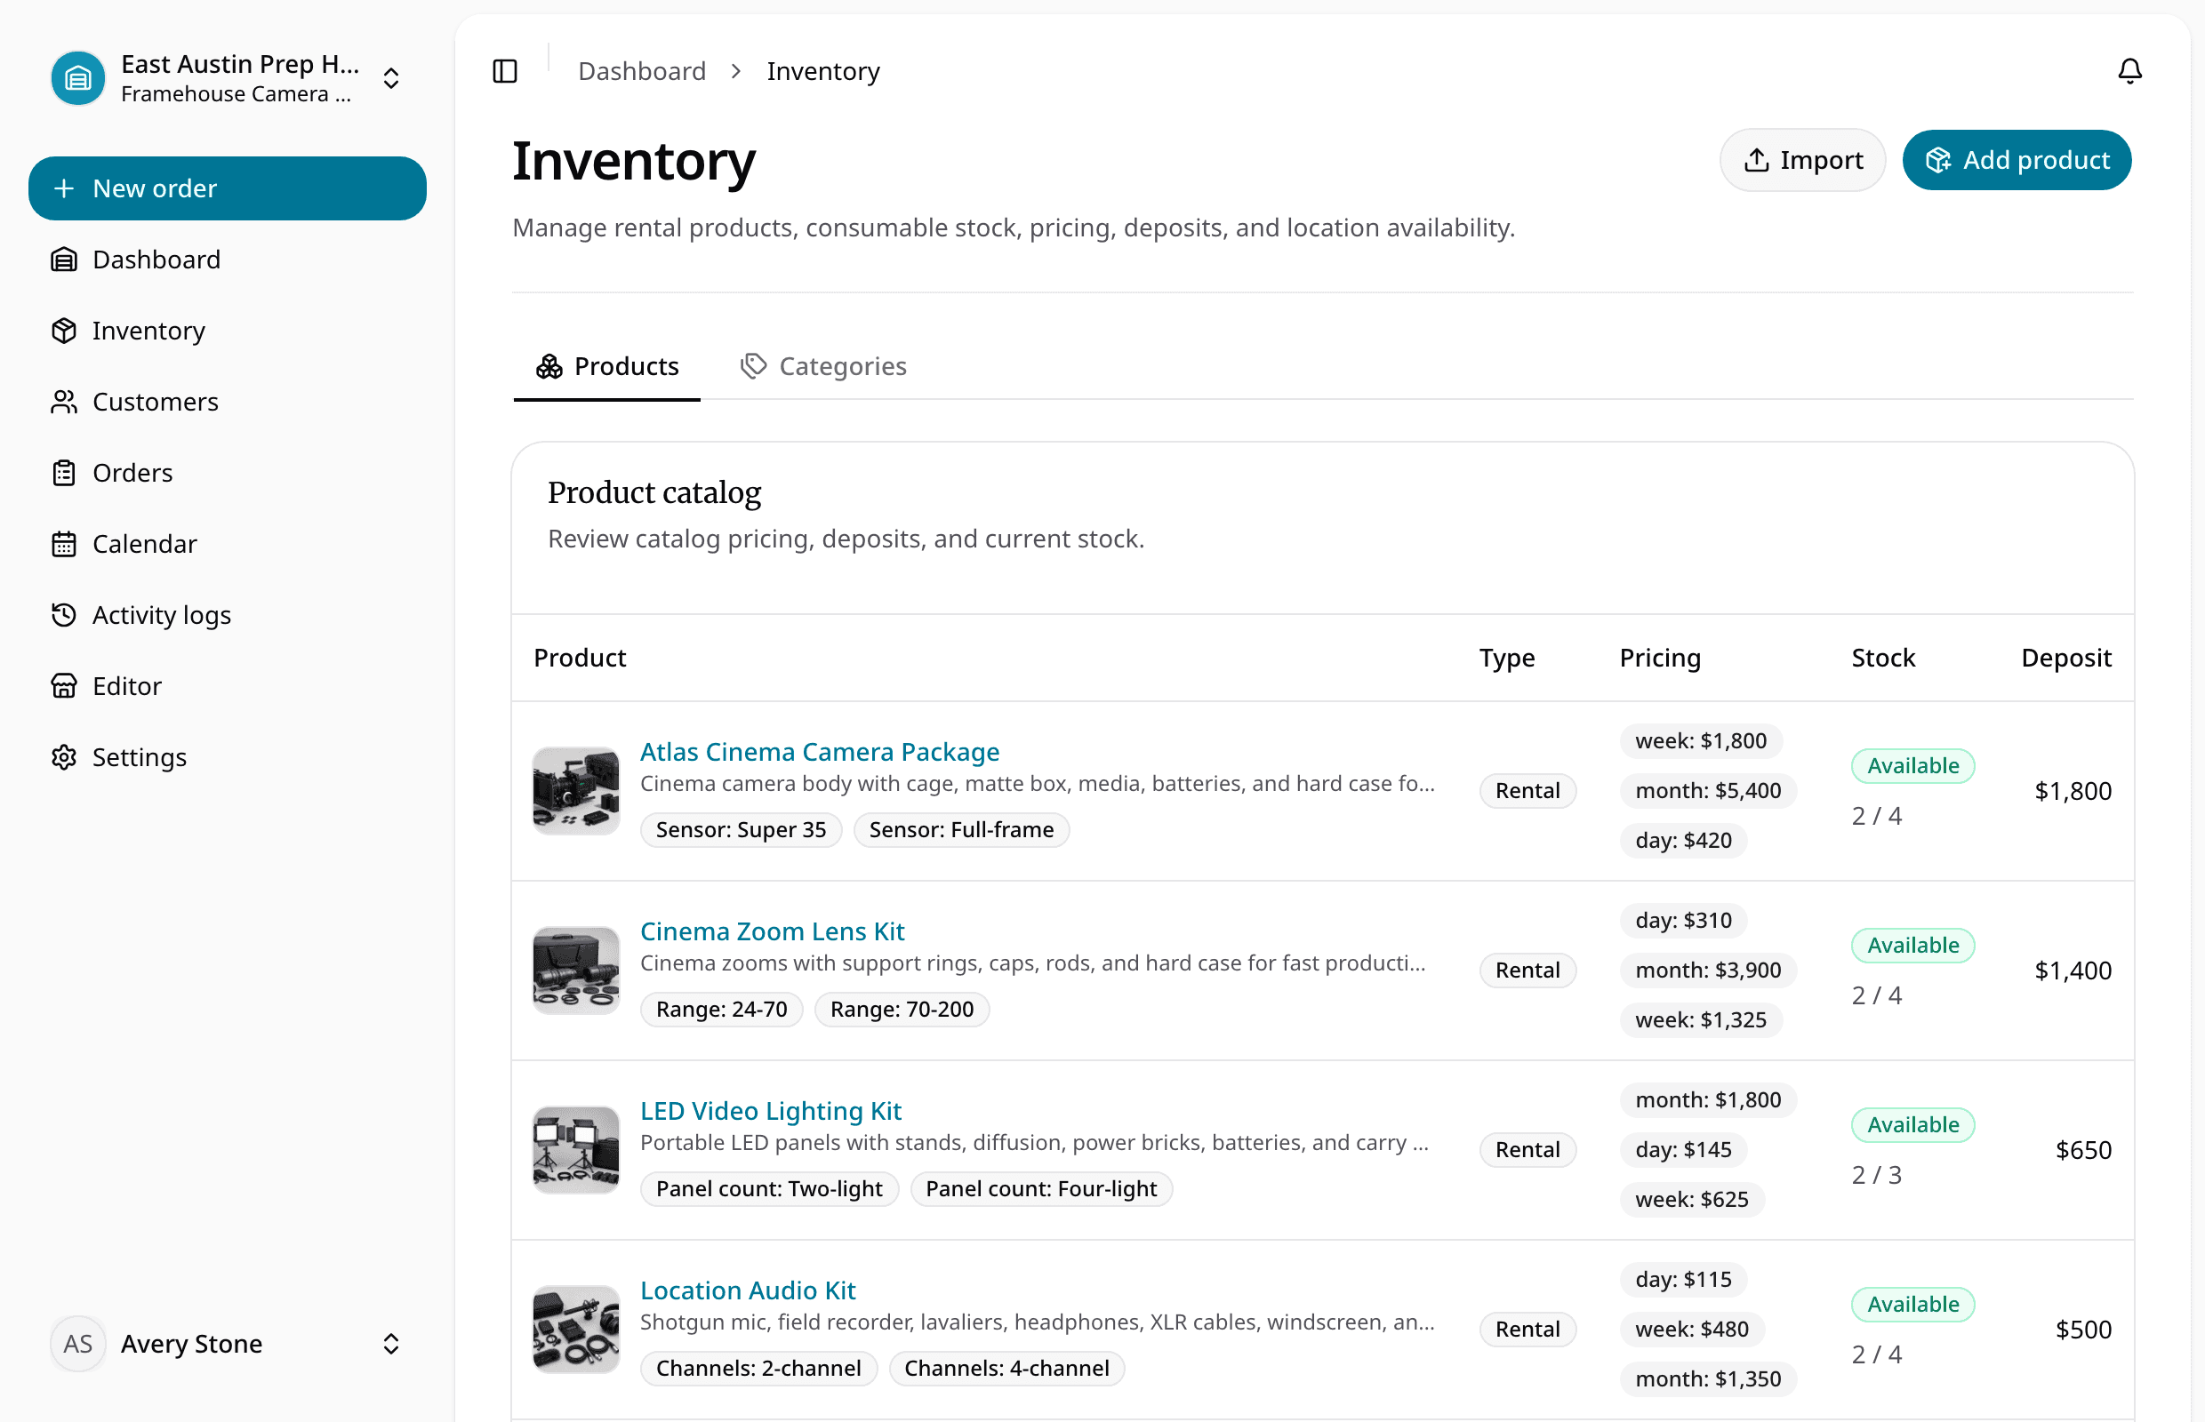This screenshot has height=1422, width=2205.
Task: Click the Rental badge for Location Audio Kit
Action: [1527, 1330]
